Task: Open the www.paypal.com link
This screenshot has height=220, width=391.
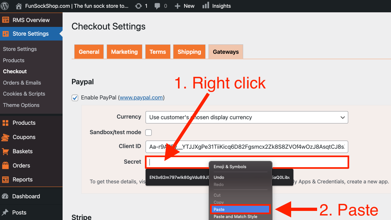Action: click(141, 98)
